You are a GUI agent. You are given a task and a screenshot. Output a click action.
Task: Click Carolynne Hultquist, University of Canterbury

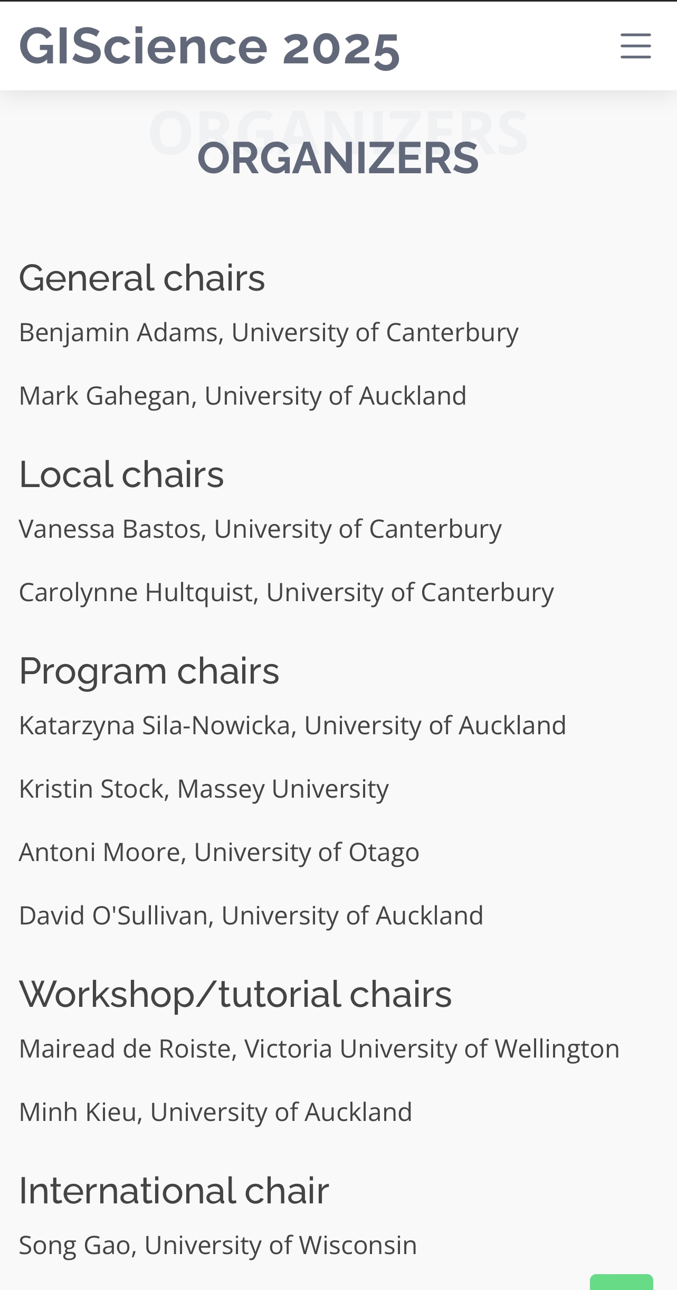287,592
